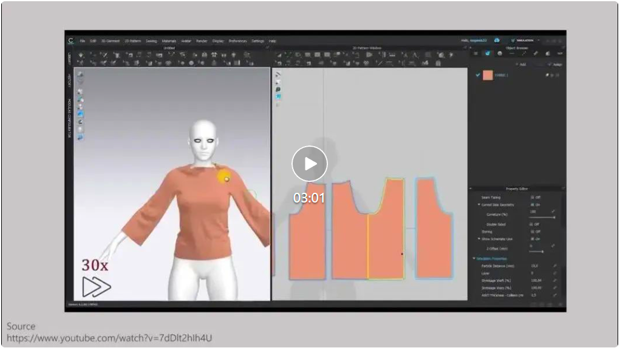Toggle the Shirring checkbox
Viewport: 620px width, 348px height.
coord(532,232)
